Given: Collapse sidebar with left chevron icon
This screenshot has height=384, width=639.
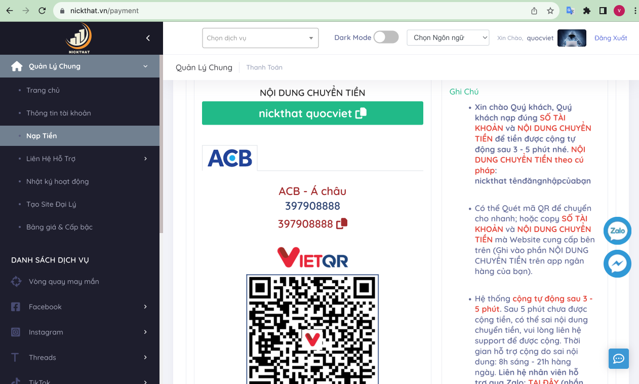Looking at the screenshot, I should [x=148, y=38].
